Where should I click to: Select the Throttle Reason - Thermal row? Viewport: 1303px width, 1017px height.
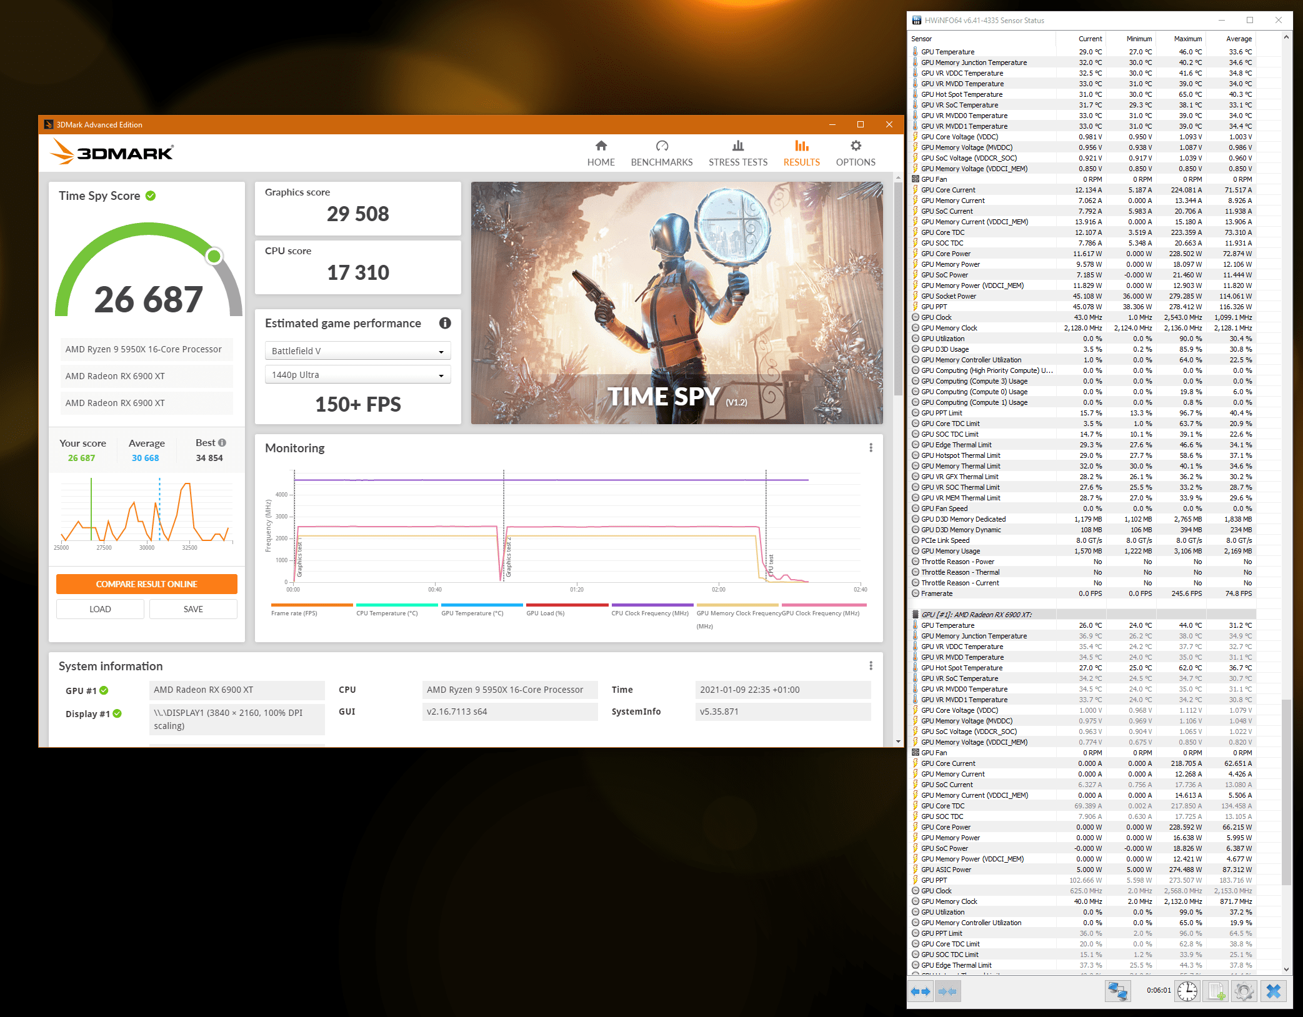(1083, 572)
